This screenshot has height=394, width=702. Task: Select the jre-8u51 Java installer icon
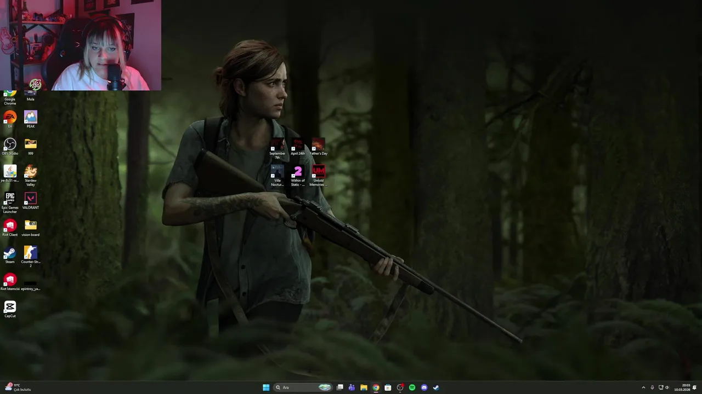(x=10, y=173)
